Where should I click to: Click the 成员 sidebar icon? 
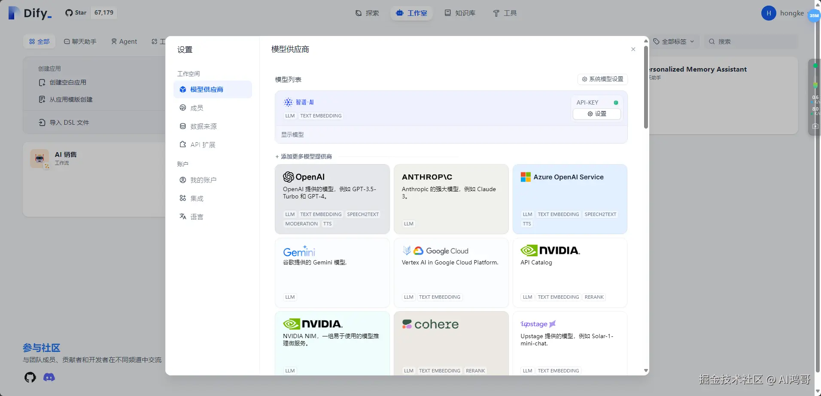pyautogui.click(x=183, y=108)
